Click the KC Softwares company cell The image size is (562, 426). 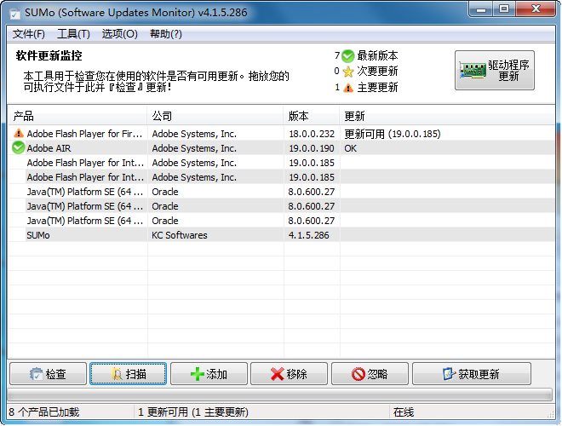click(179, 235)
